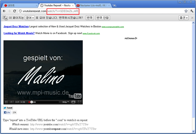Image resolution: width=196 pixels, height=134 pixels.
Task: Mute the video with the speaker icon
Action: 12,102
